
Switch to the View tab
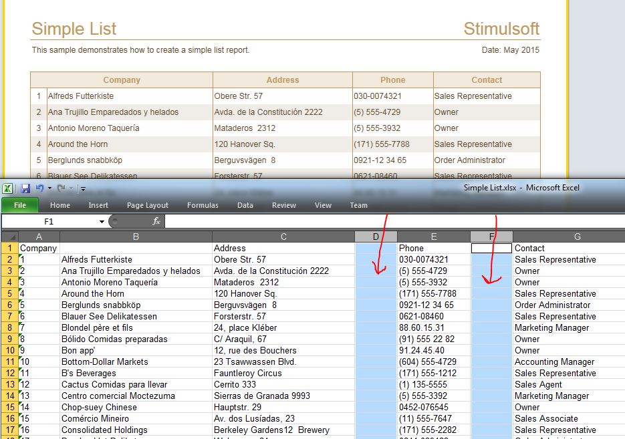coord(323,205)
